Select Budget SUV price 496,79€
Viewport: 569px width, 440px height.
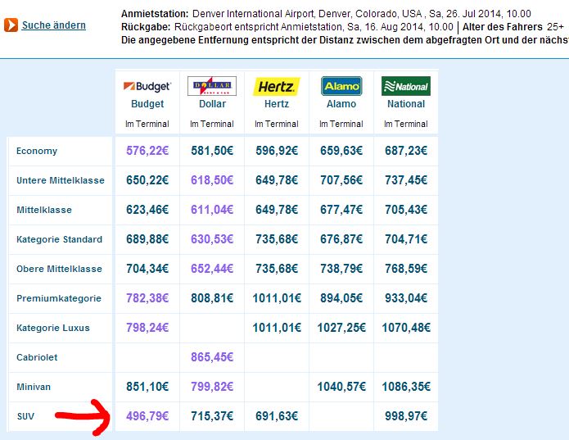147,416
